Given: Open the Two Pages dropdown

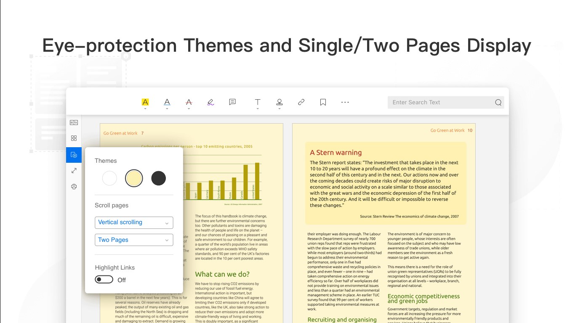Looking at the screenshot, I should point(134,240).
